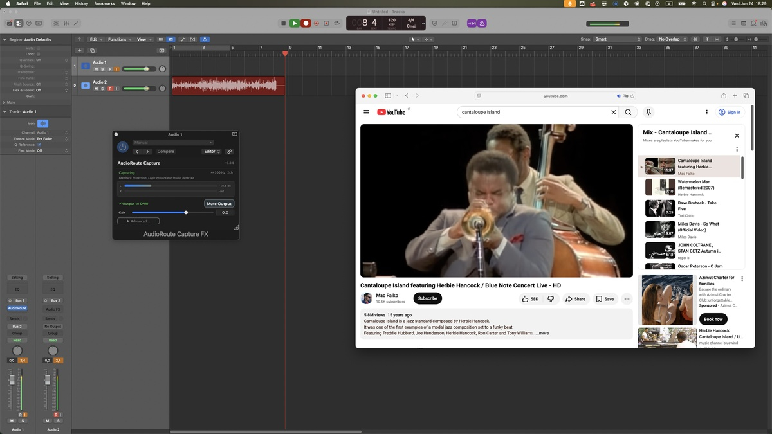Open the Snap Smart dropdown

click(x=618, y=39)
